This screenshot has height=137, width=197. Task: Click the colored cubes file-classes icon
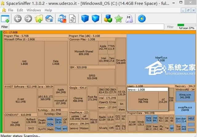pyautogui.click(x=108, y=18)
